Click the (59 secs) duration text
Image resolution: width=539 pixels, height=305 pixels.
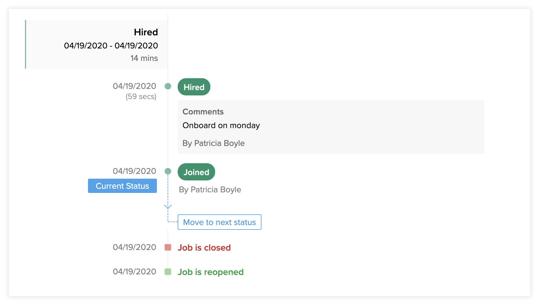point(141,97)
